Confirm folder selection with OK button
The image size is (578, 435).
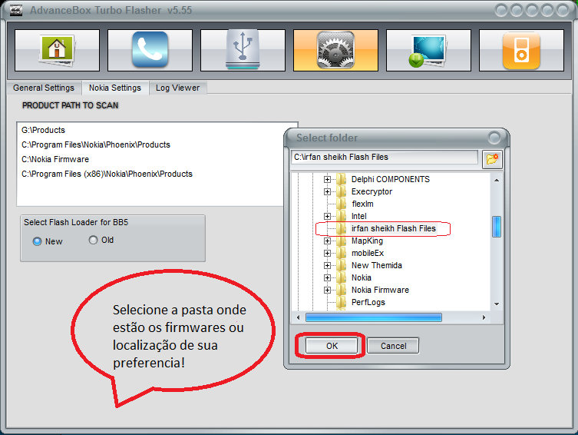(332, 346)
